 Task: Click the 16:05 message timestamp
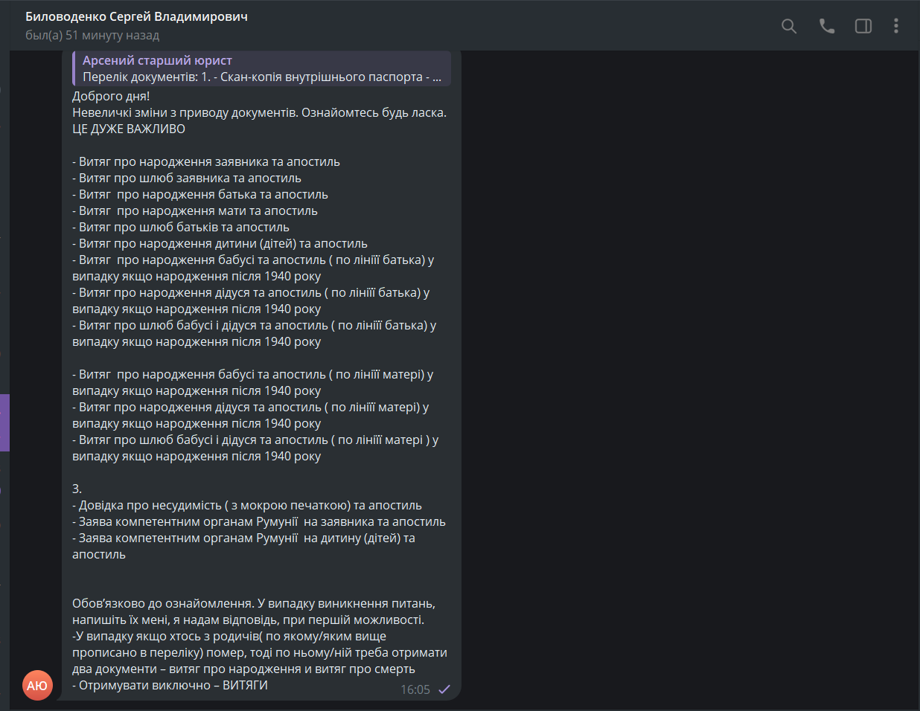(415, 689)
